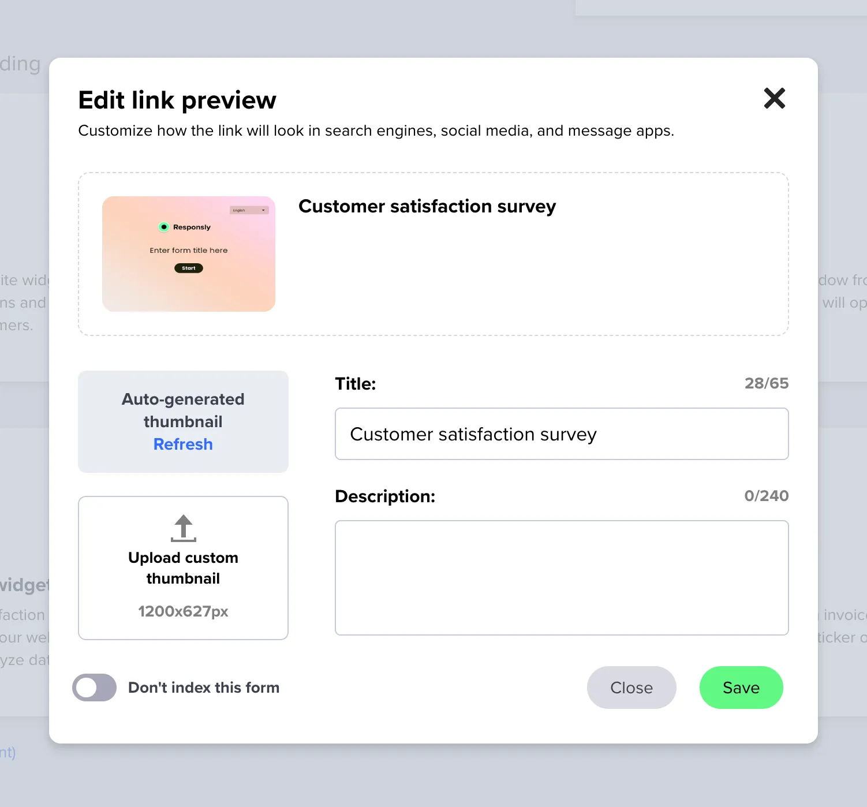Select the preview heading Customer satisfaction survey
The height and width of the screenshot is (807, 867).
(x=427, y=206)
